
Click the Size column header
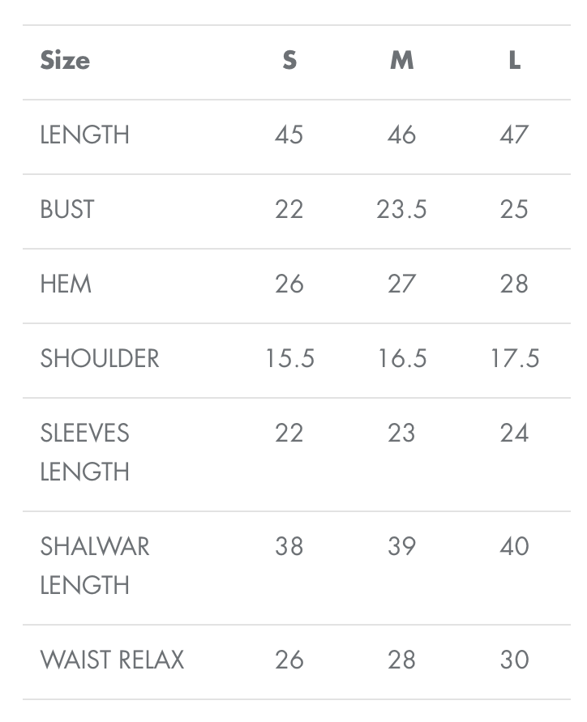[x=65, y=60]
